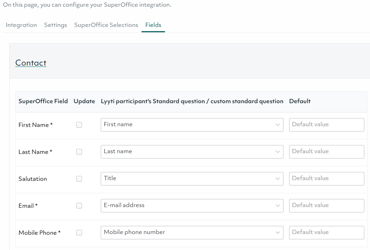Open the Integration tab
This screenshot has height=250, width=370.
21,25
